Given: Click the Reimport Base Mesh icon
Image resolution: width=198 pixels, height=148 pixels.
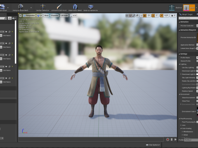Looking at the screenshot, I should coord(21,7).
